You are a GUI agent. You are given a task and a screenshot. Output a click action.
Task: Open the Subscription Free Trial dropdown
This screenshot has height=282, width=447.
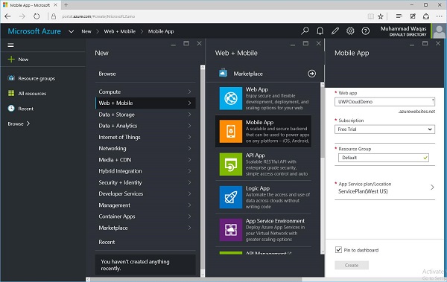[384, 129]
